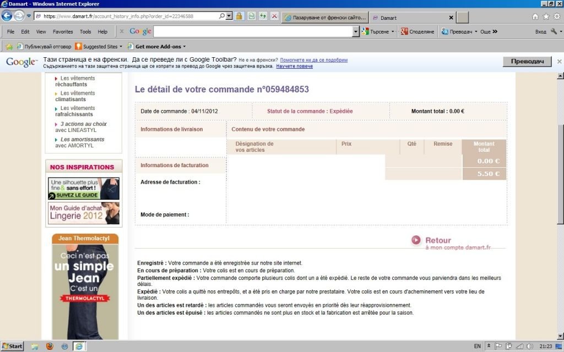Open Favorites via the star icon
The width and height of the screenshot is (564, 352).
click(x=546, y=16)
